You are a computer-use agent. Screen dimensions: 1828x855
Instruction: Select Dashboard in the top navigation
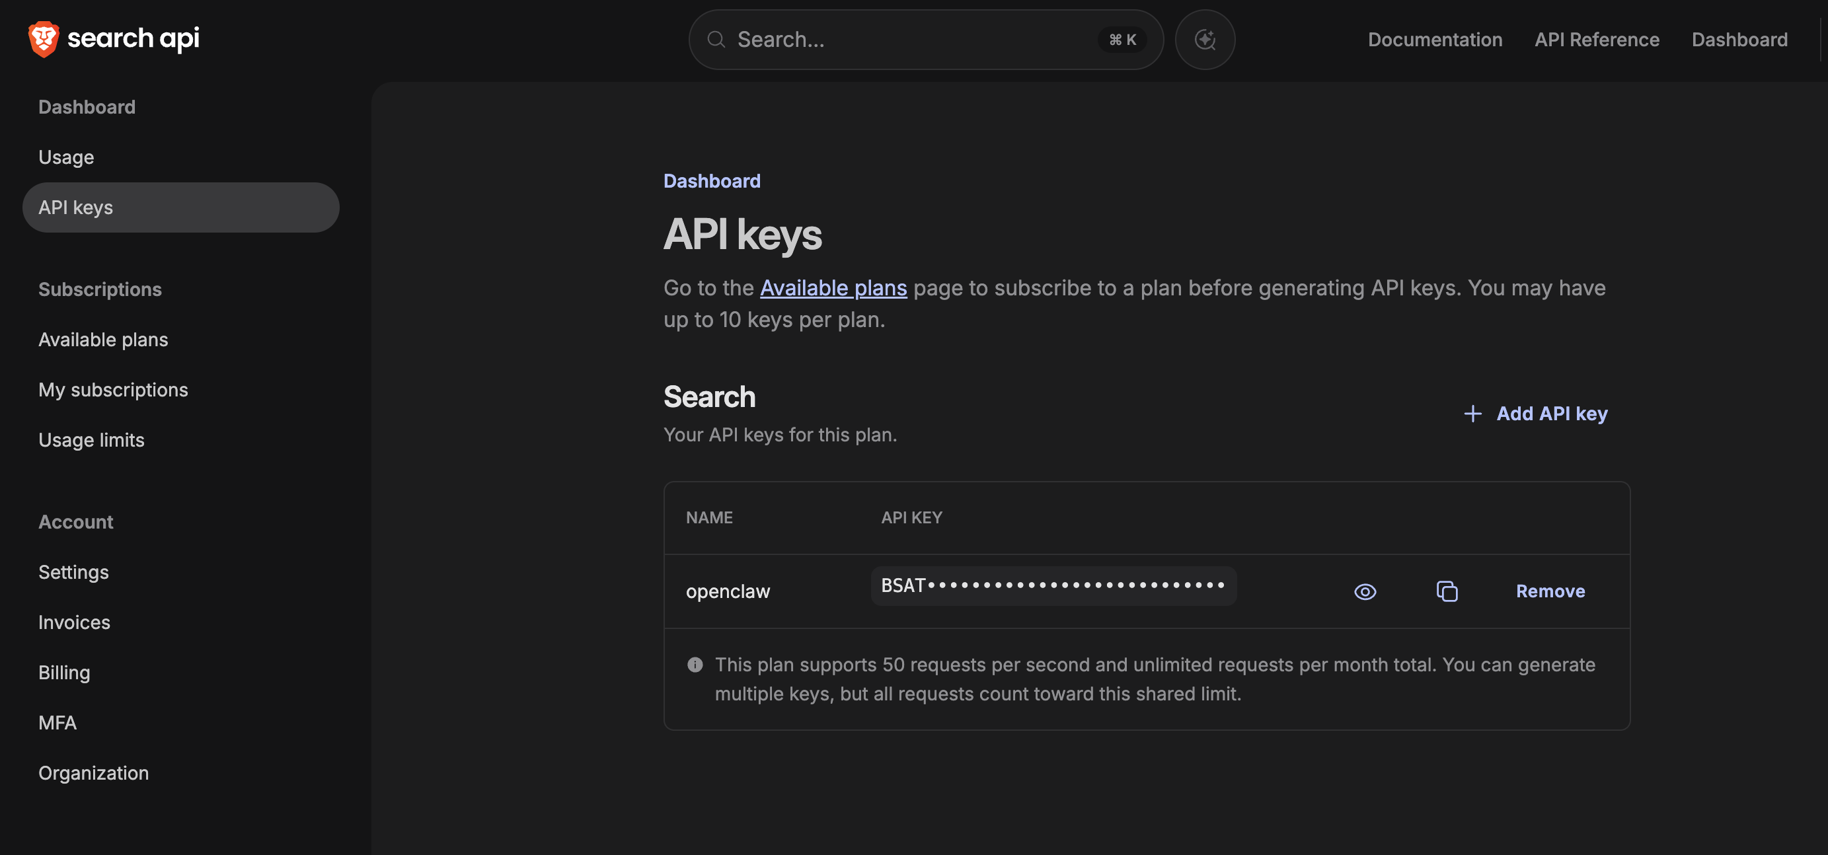tap(1739, 40)
